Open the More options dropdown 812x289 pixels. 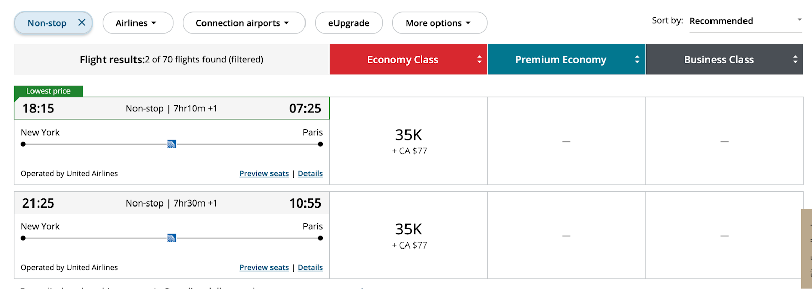(439, 23)
